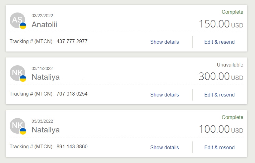255x163 pixels.
Task: Edit & resend the Anatolii transfer
Action: tap(219, 42)
